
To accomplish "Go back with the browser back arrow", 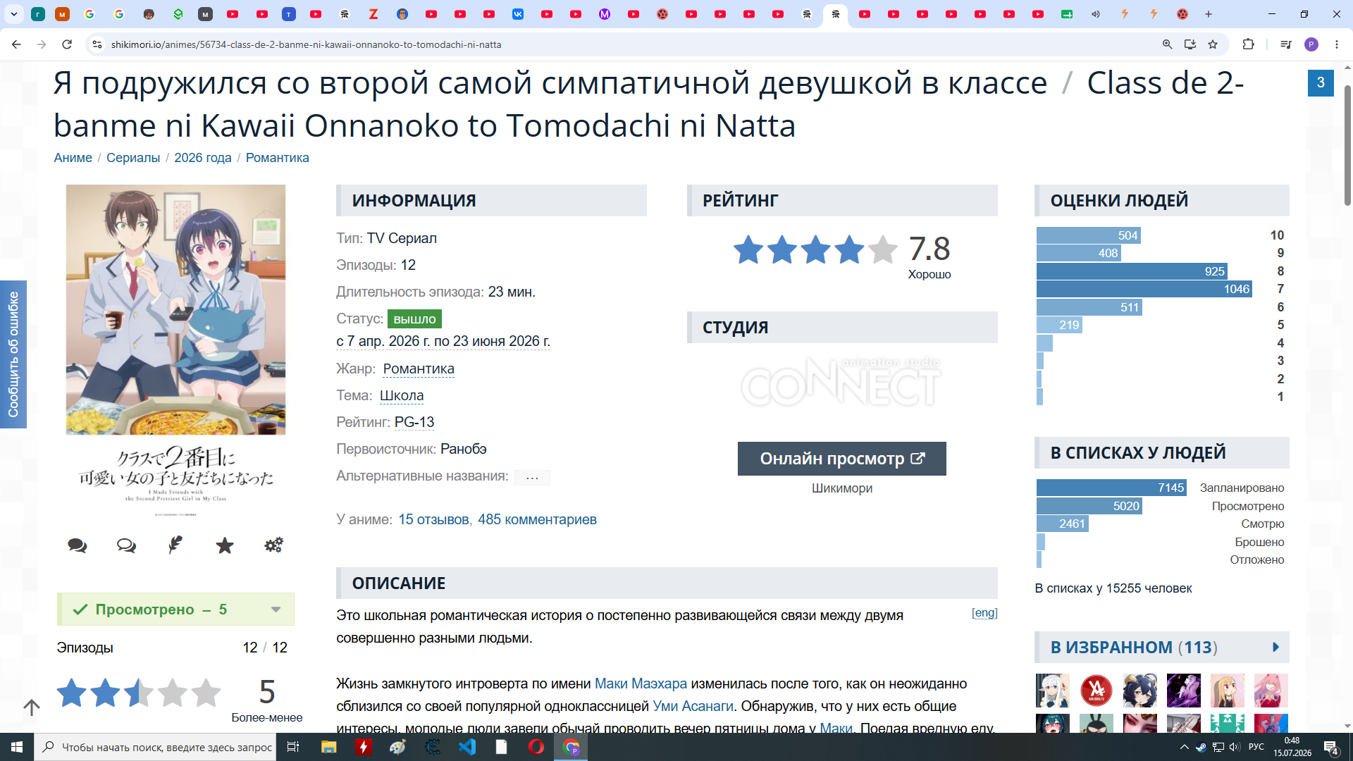I will tap(16, 44).
